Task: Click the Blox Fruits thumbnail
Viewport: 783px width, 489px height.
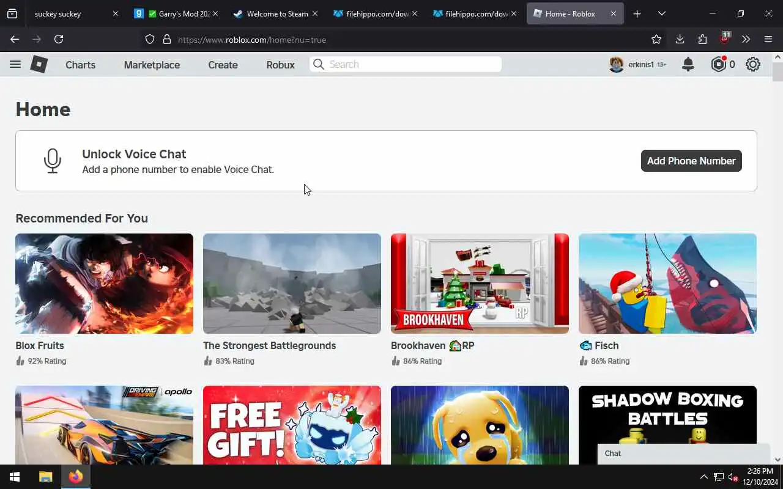Action: point(104,284)
